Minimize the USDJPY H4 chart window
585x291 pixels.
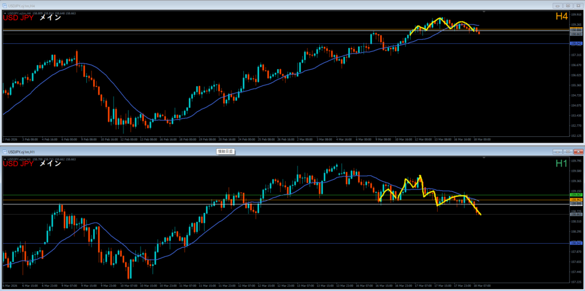pyautogui.click(x=556, y=5)
